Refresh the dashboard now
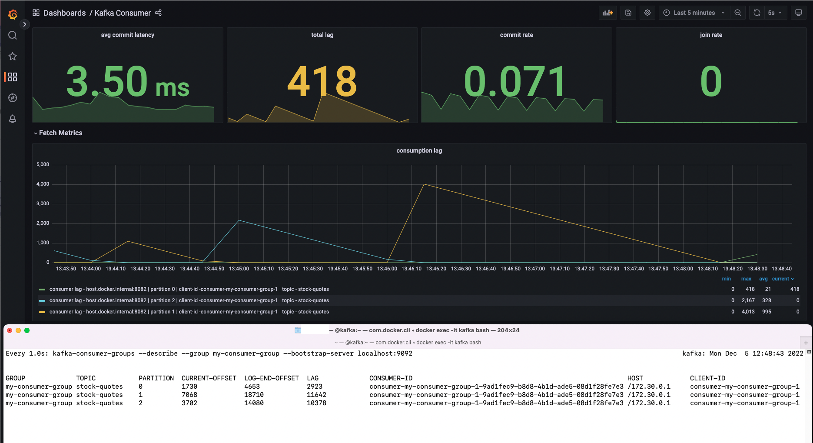The height and width of the screenshot is (443, 813). pos(757,13)
